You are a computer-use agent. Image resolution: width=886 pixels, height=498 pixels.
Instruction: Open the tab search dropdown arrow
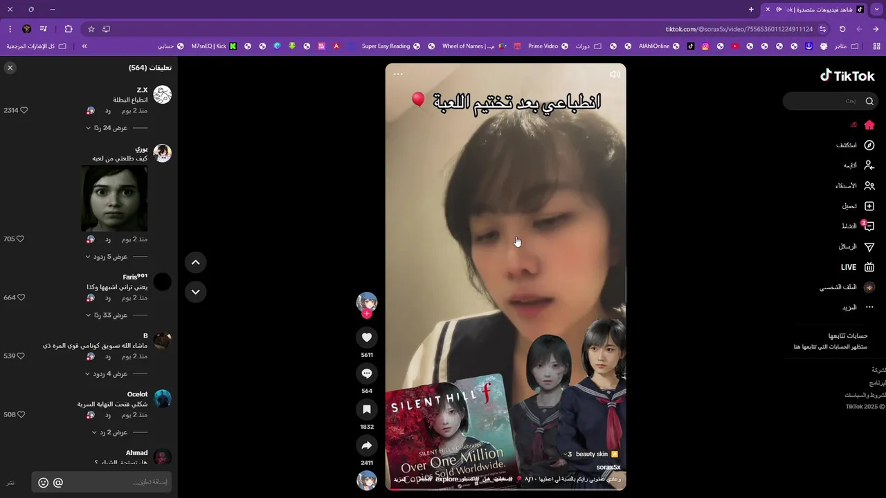pyautogui.click(x=878, y=9)
